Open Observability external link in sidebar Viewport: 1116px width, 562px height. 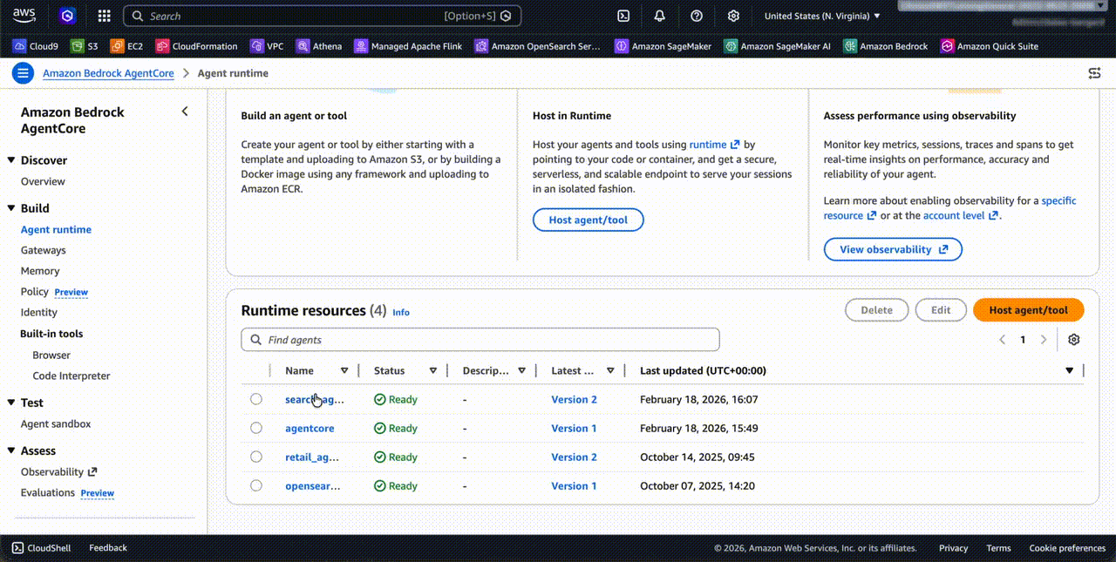58,471
